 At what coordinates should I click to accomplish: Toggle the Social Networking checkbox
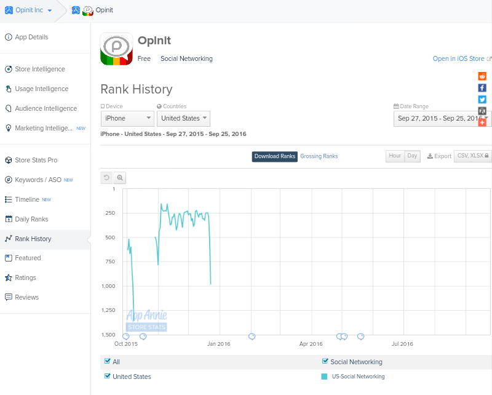click(x=325, y=361)
